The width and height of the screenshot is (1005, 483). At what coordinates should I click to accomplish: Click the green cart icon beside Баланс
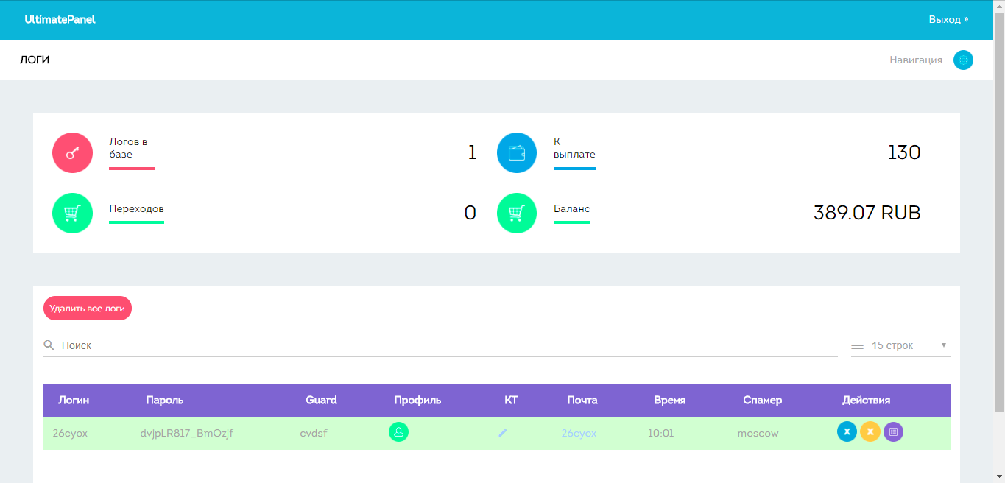coord(517,213)
